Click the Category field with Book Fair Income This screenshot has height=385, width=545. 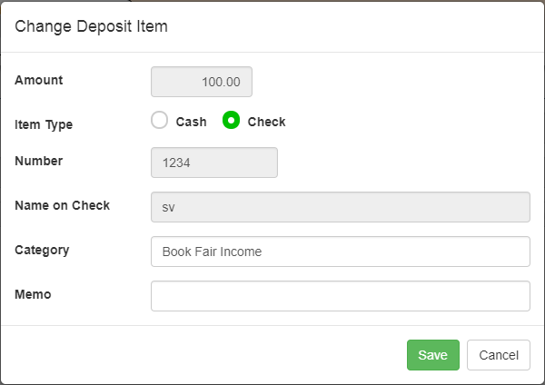tap(340, 252)
